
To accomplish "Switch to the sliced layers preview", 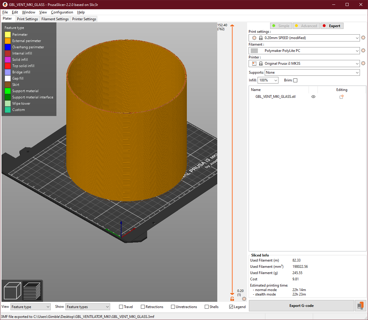I will (x=32, y=291).
